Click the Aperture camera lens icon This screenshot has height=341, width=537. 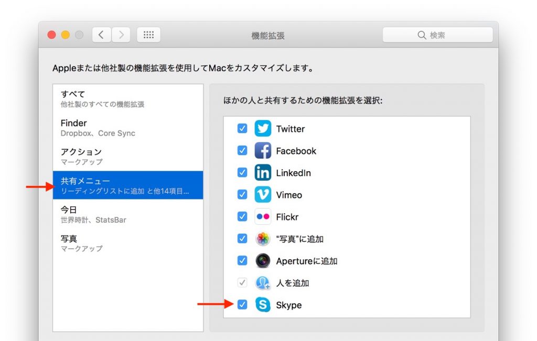tap(263, 261)
